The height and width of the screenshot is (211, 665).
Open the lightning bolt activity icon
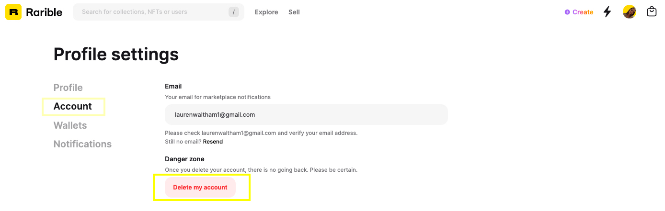coord(607,12)
